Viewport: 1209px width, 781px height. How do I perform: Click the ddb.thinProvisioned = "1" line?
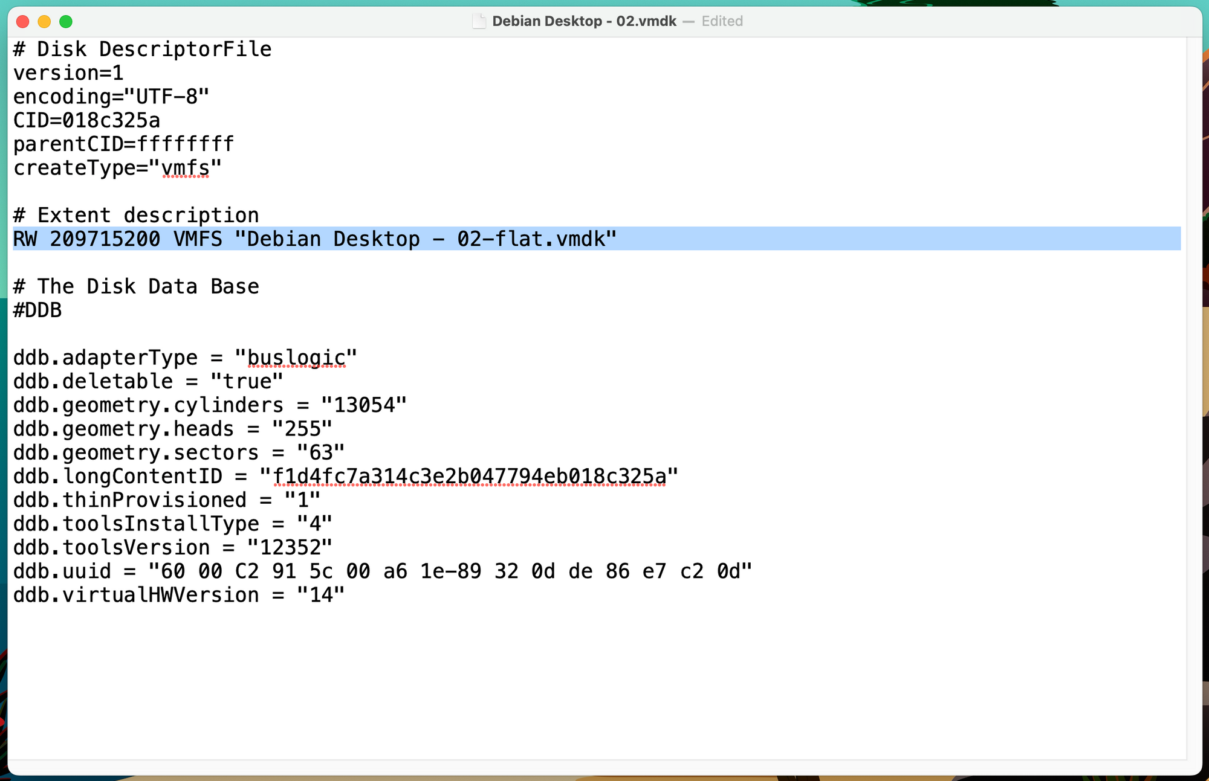click(167, 500)
